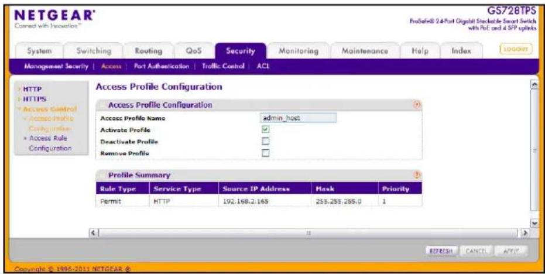Click the vertical scrollbar up arrow
The width and height of the screenshot is (545, 274).
point(534,85)
